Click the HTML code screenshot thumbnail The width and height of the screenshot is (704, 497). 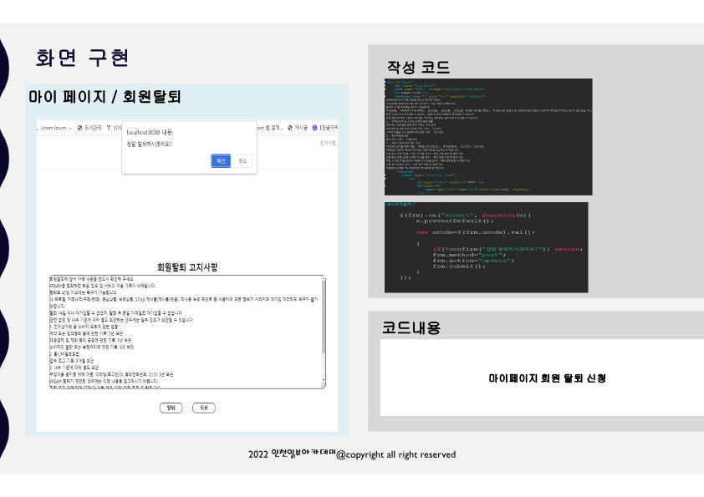pyautogui.click(x=488, y=137)
